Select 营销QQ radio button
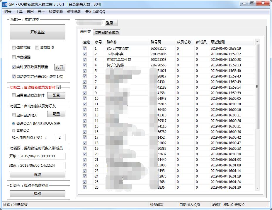This screenshot has height=210, width=272. pyautogui.click(x=13, y=130)
